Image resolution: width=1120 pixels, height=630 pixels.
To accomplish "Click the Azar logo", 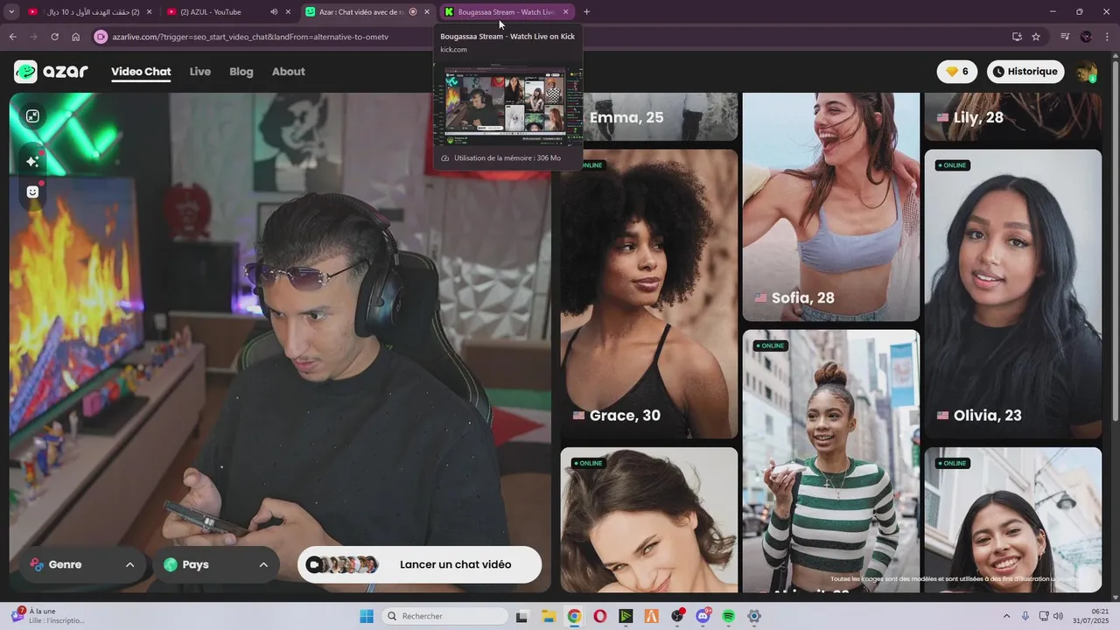I will tap(51, 72).
